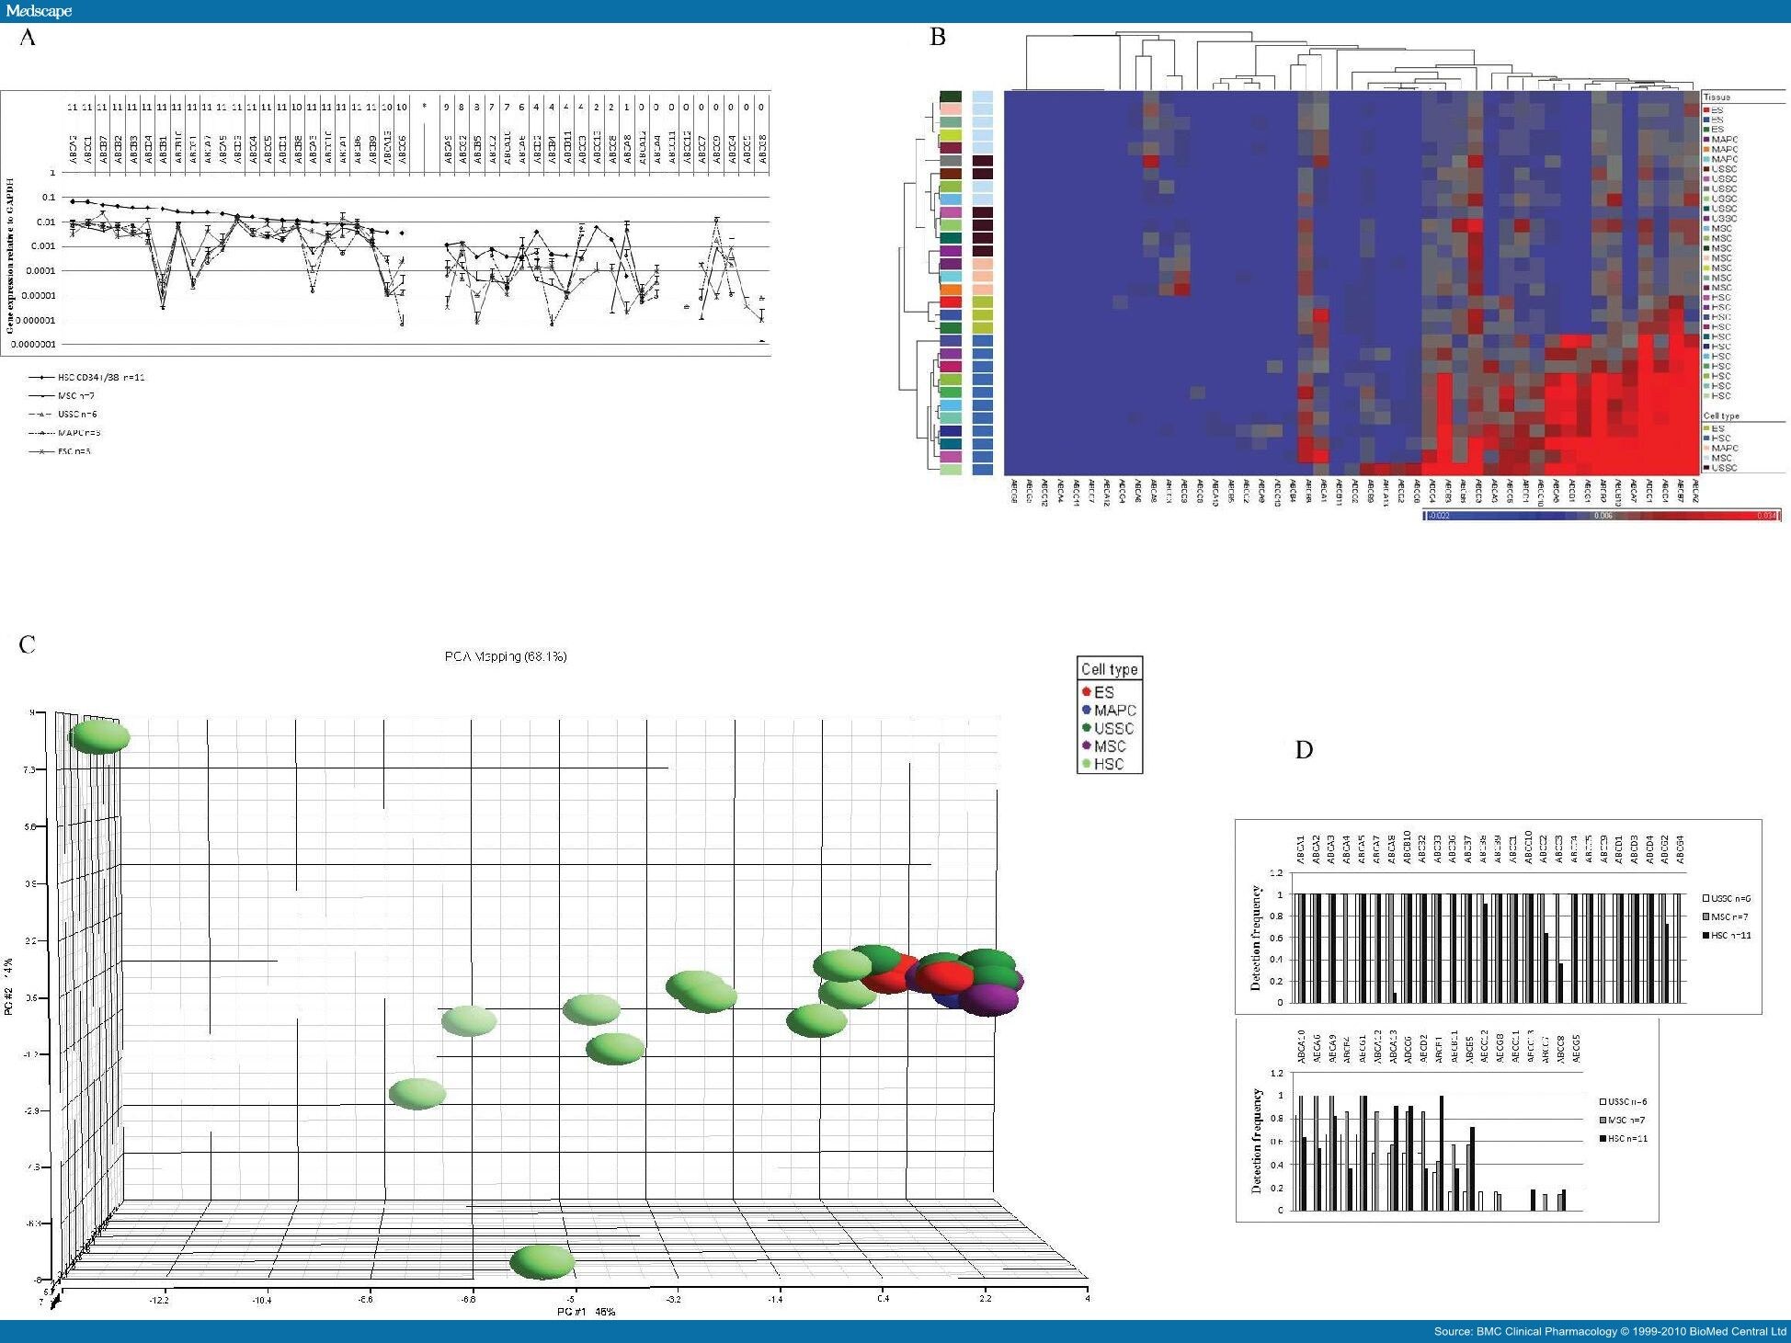The image size is (1791, 1343).
Task: Select the purple MSC dot in Cell type legend
Action: point(1087,745)
